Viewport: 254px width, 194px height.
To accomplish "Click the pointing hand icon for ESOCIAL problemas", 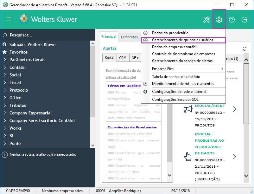I will [187, 157].
